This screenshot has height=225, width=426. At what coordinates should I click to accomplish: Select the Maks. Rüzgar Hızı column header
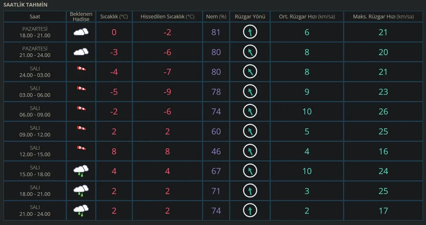click(x=383, y=17)
